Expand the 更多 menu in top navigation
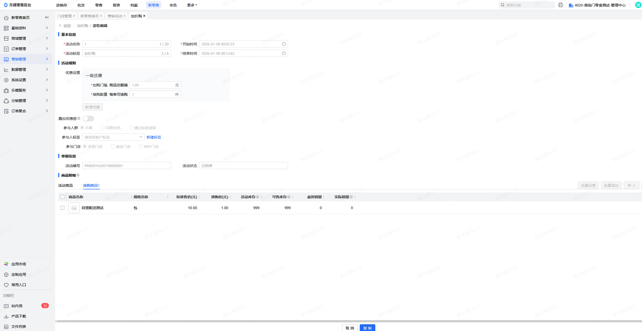 click(192, 5)
